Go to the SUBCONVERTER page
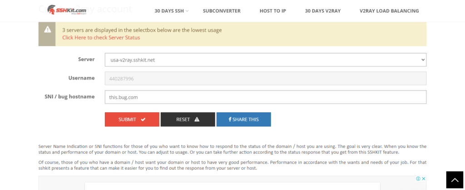Viewport: 465px width, 190px height. (222, 11)
